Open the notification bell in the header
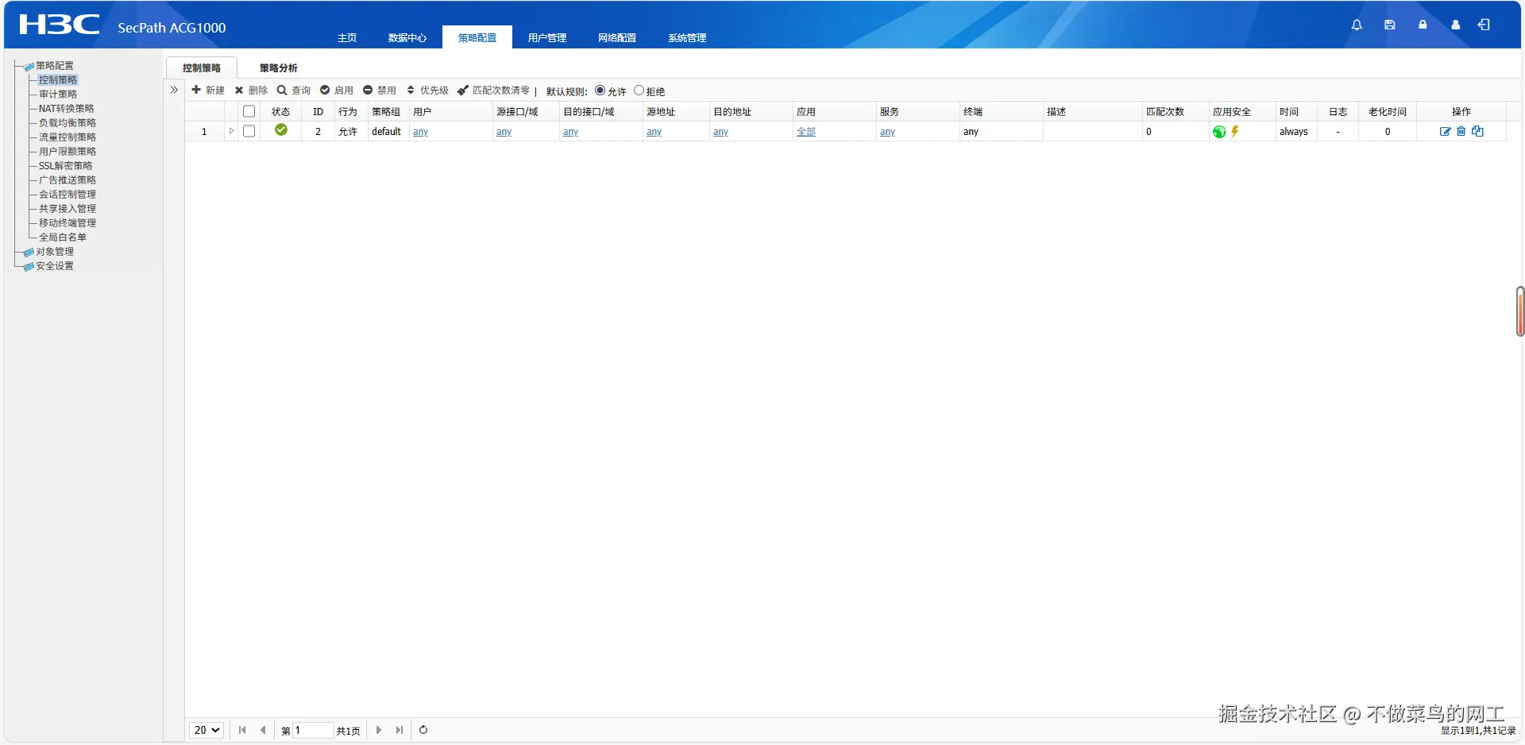 [1357, 25]
